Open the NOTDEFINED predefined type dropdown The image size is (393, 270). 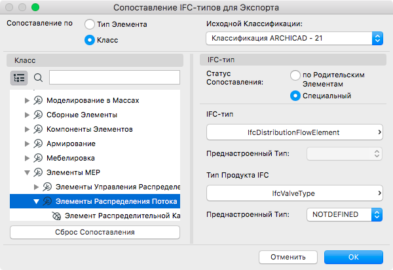(x=345, y=214)
